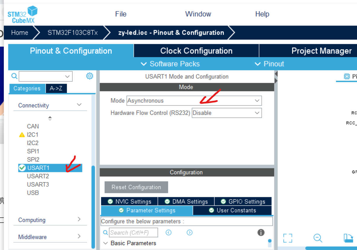Click the parameter Search (Ctrl+F) field
Screen dimensions: 357x250
[134, 233]
